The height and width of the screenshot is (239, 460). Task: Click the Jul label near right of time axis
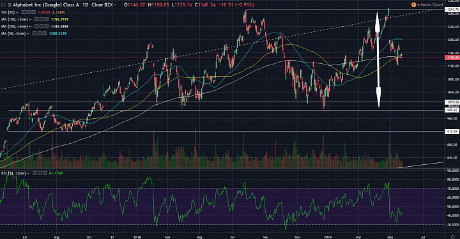pos(423,236)
